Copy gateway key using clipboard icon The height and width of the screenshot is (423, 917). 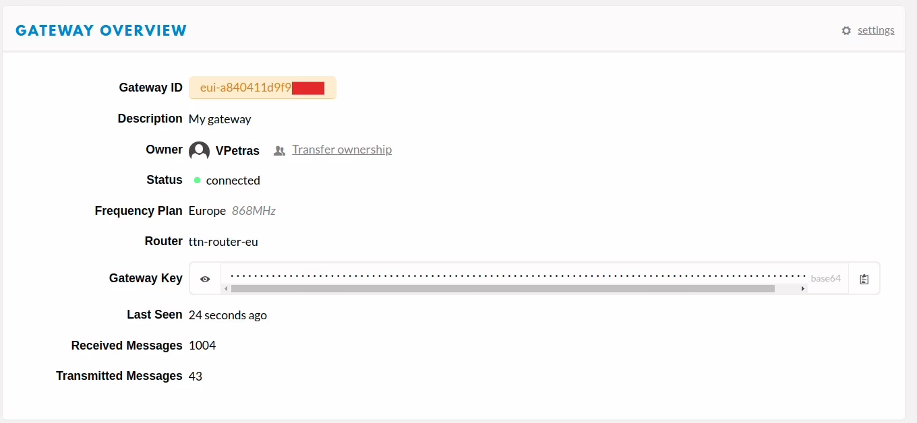tap(864, 278)
